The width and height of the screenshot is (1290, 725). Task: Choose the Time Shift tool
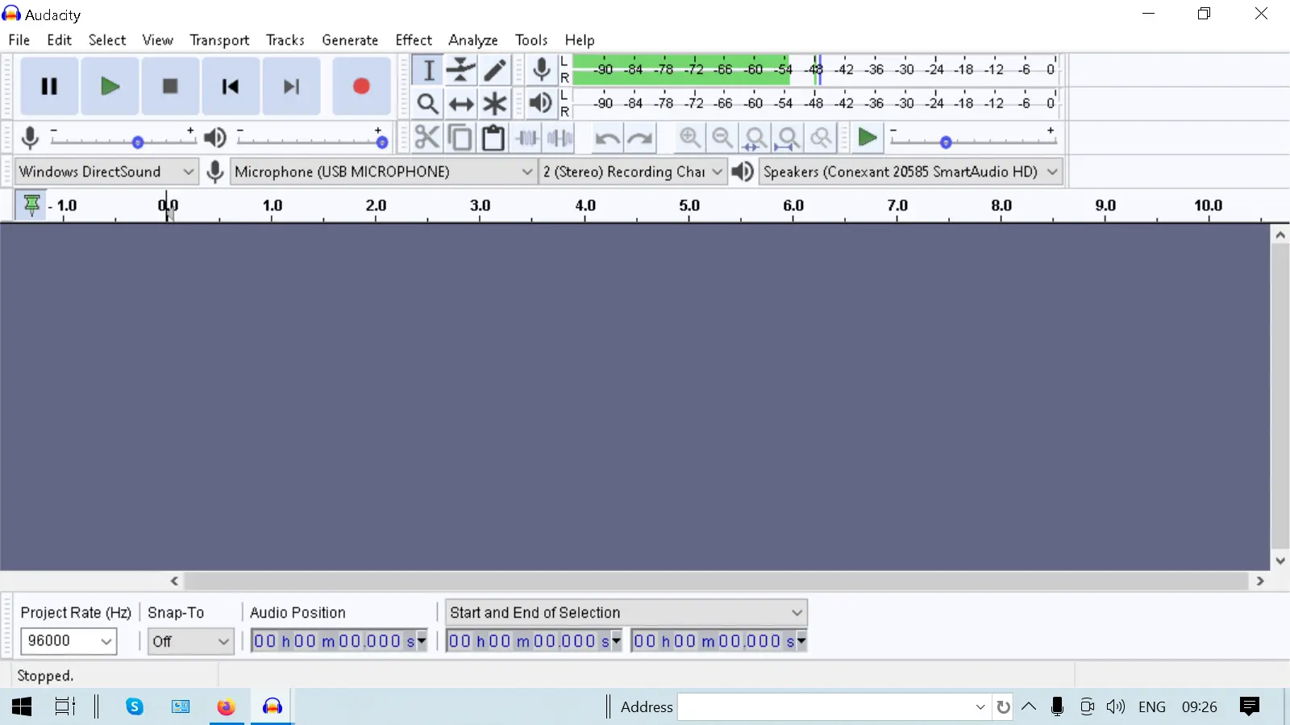tap(461, 104)
